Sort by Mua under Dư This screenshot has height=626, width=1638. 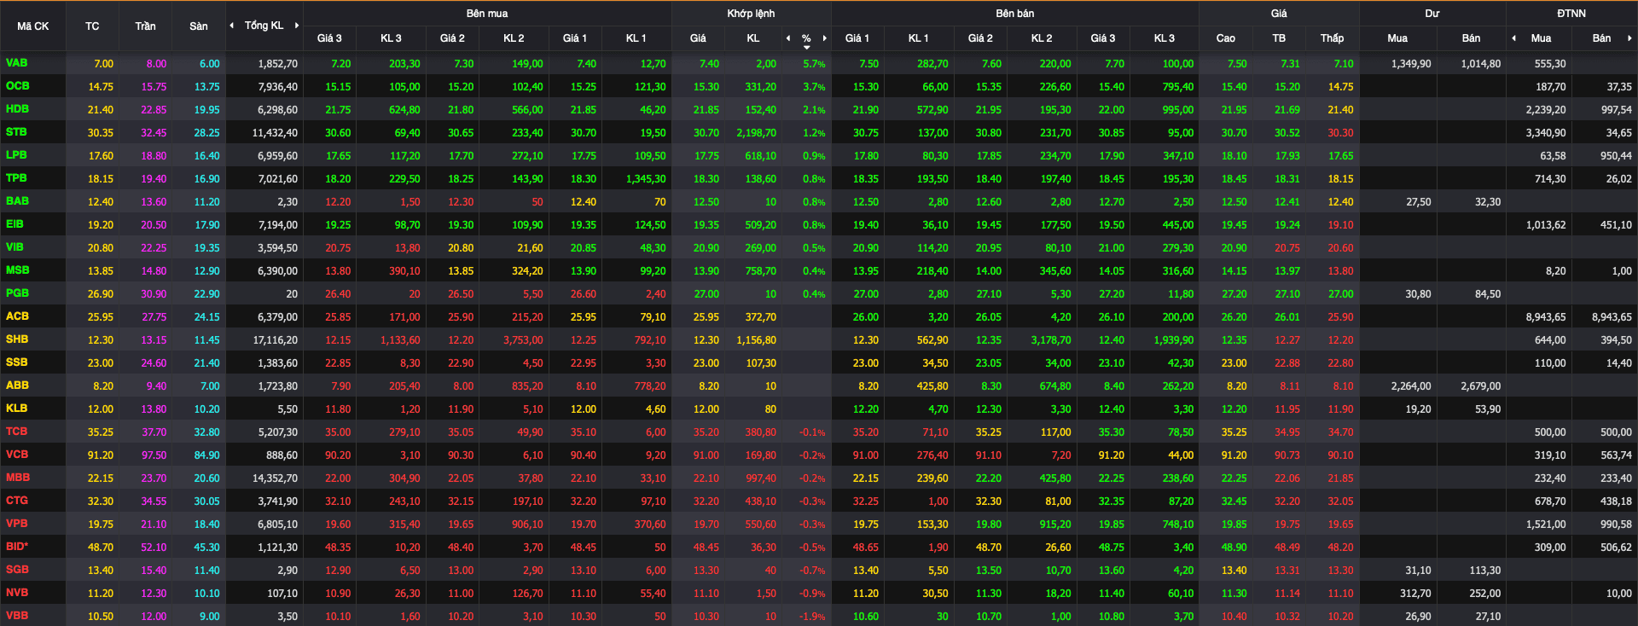(1397, 38)
